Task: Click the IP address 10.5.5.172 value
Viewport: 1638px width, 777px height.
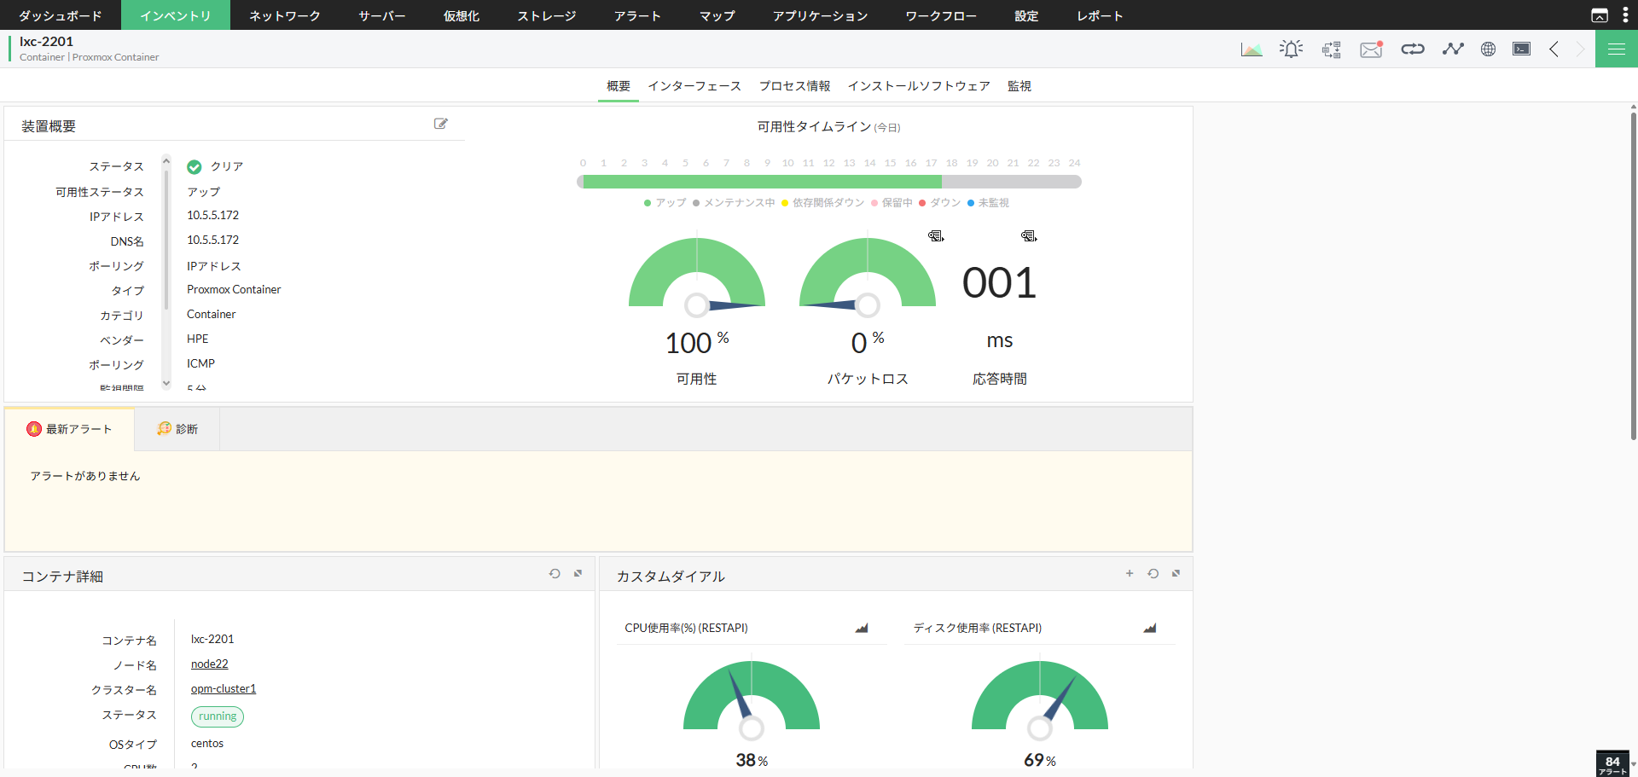Action: [213, 216]
